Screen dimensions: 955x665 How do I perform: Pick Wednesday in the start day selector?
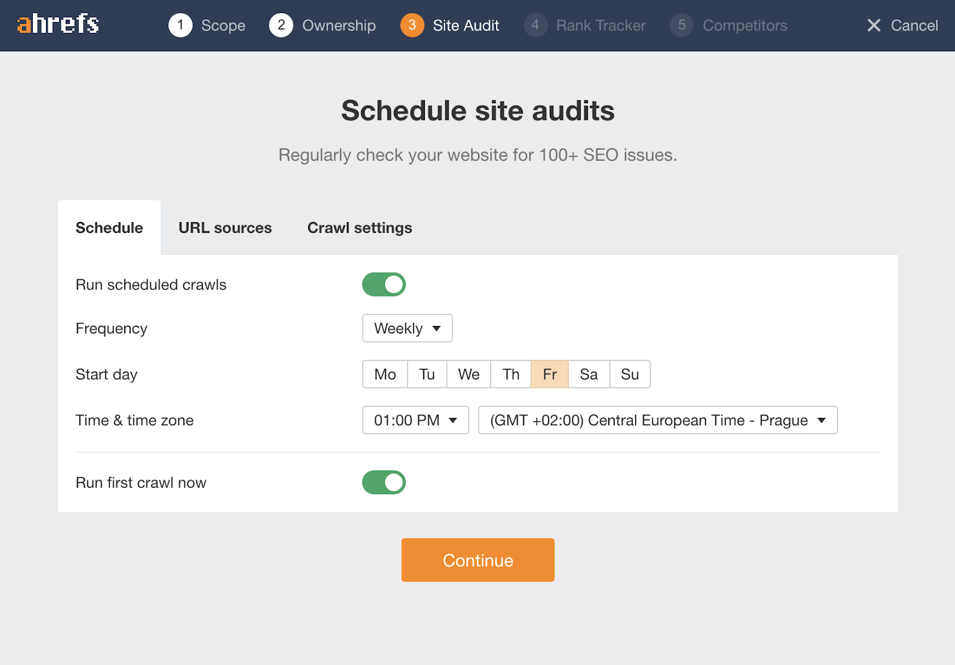(469, 374)
